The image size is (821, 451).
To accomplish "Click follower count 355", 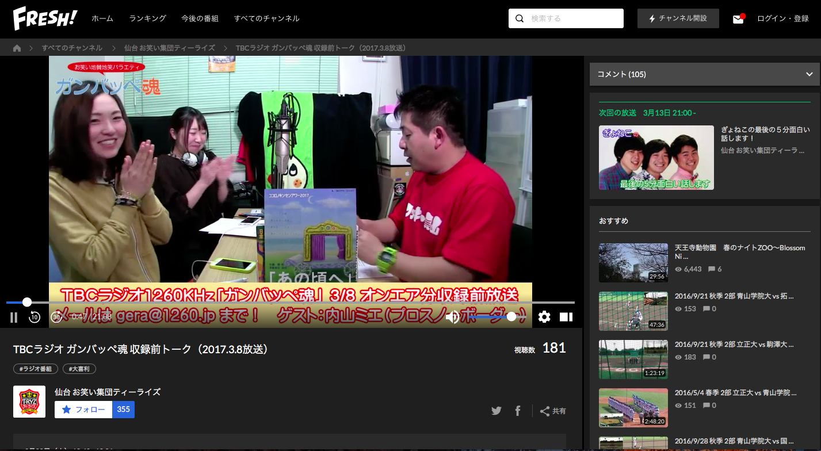I will point(123,410).
